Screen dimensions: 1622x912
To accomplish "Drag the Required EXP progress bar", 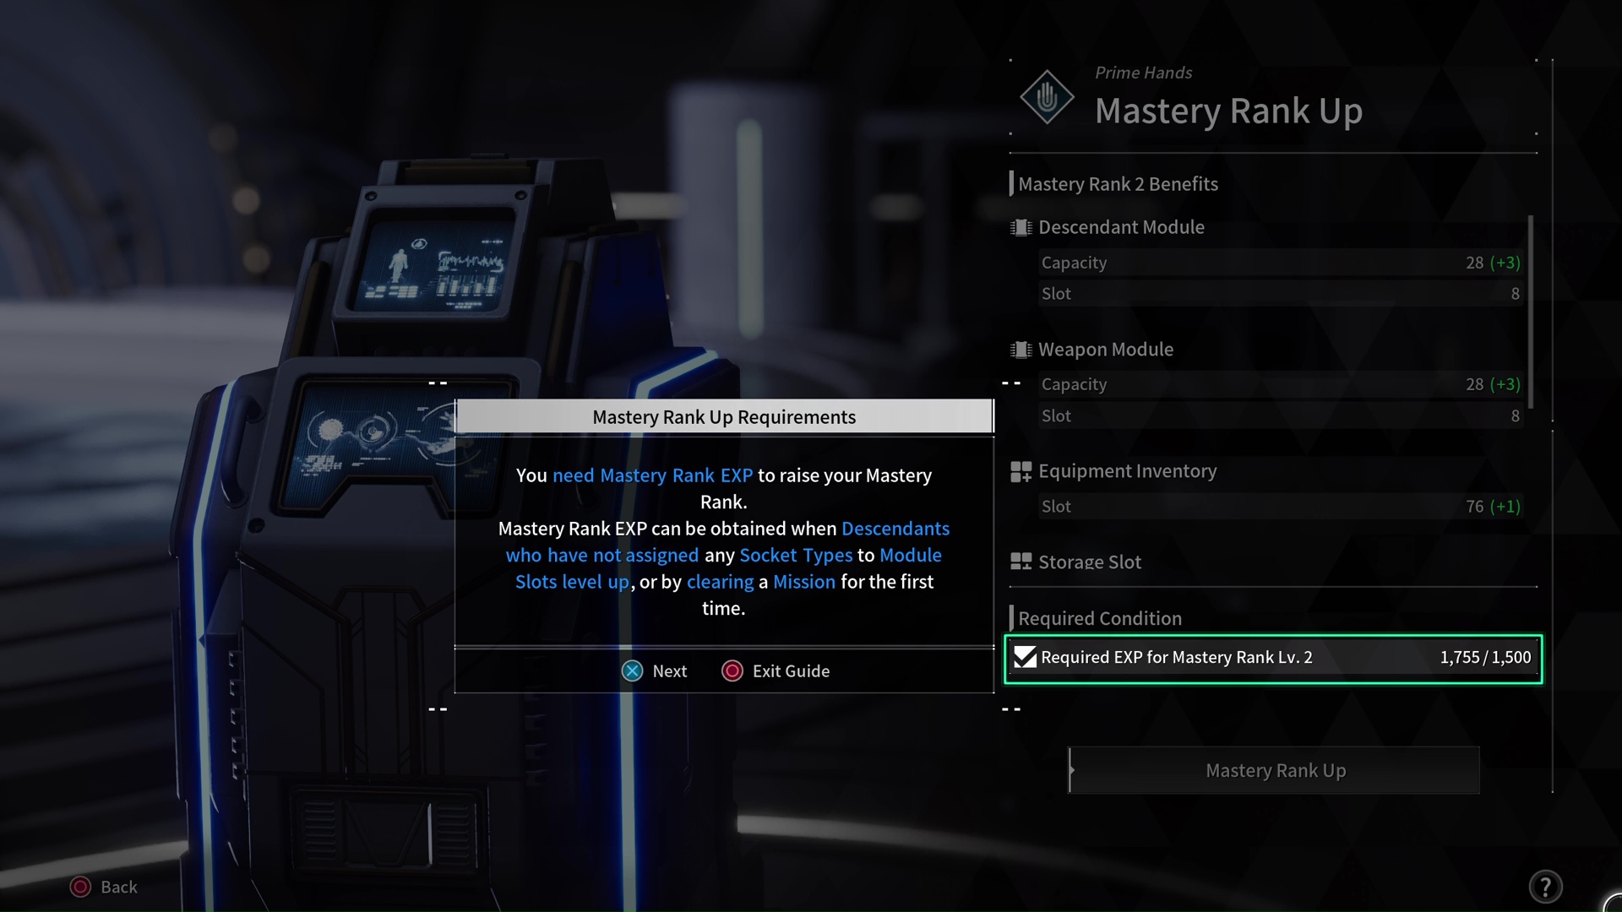I will (x=1275, y=657).
